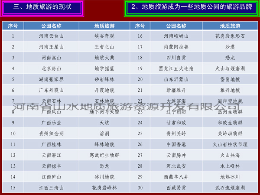Click the cell '泥石流堰塞湖'
The width and height of the screenshot is (260, 195).
(x=230, y=188)
